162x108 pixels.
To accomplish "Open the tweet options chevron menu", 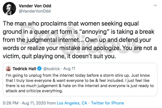I will [x=155, y=5].
